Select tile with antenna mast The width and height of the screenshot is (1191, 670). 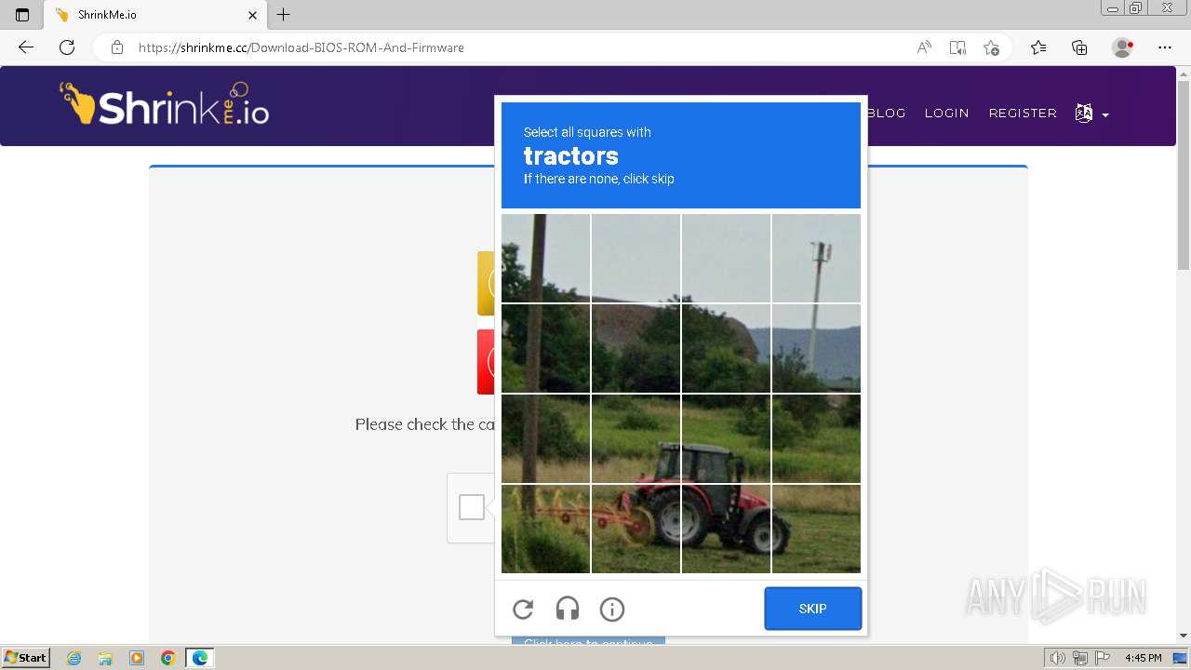[x=816, y=258]
